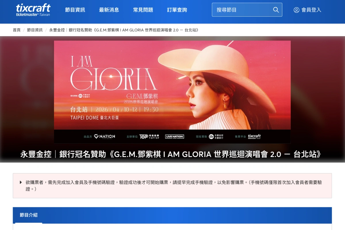This screenshot has height=230, width=345.
Task: Click 節目資訊 breadcrumb link
Action: [x=35, y=30]
